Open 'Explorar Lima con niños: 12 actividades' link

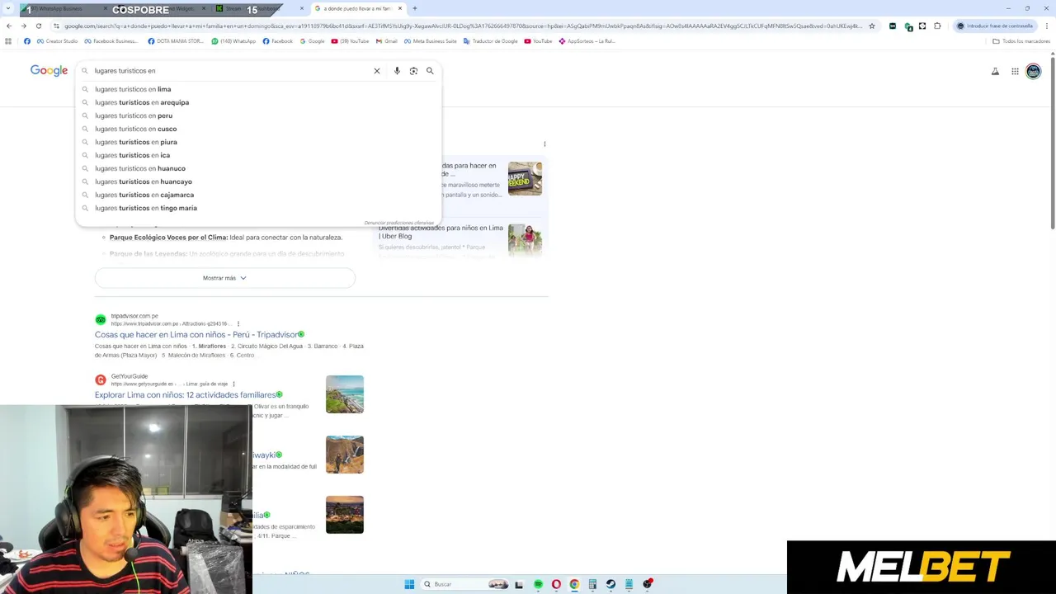coord(185,395)
